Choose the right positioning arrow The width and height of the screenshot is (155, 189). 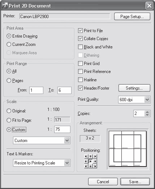pyautogui.click(x=95, y=161)
